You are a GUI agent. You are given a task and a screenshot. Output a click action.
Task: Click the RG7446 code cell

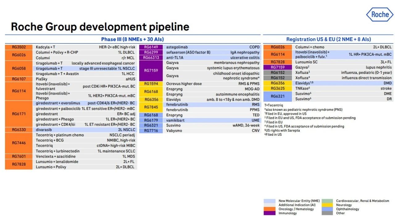click(x=19, y=143)
